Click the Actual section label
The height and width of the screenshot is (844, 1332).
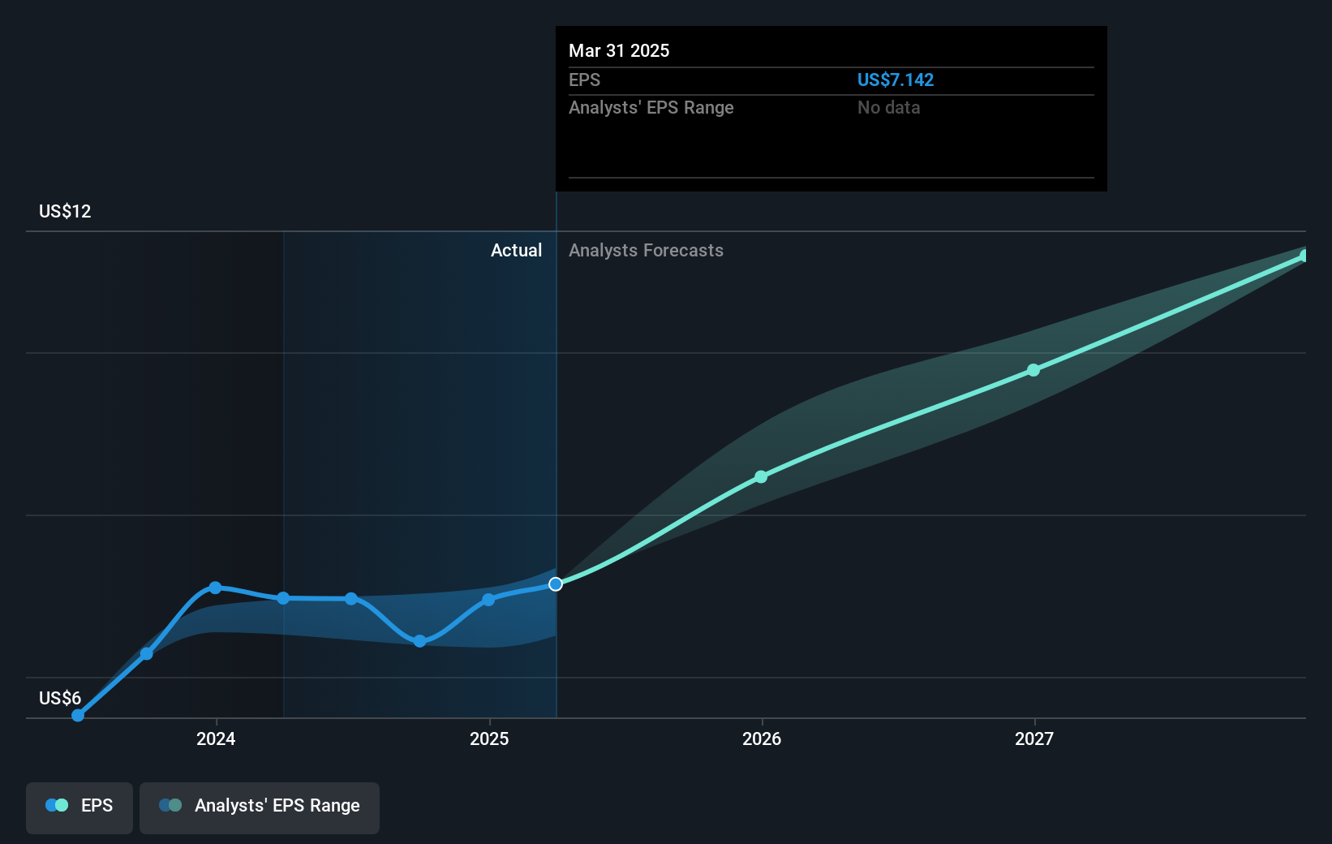point(516,250)
